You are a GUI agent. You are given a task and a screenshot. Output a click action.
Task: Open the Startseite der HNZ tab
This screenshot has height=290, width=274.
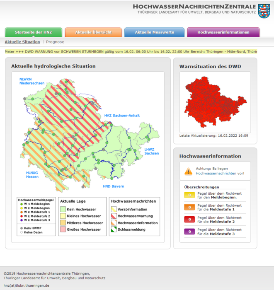click(x=34, y=32)
